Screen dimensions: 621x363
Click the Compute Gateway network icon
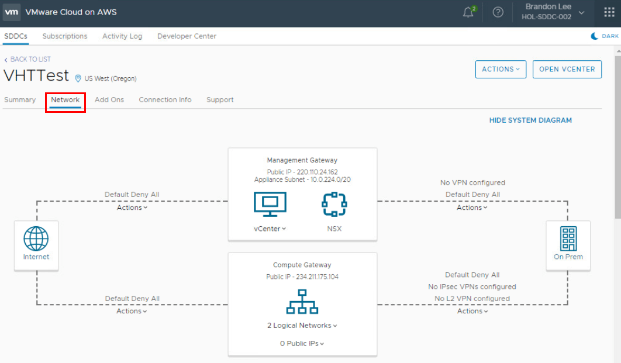click(302, 302)
